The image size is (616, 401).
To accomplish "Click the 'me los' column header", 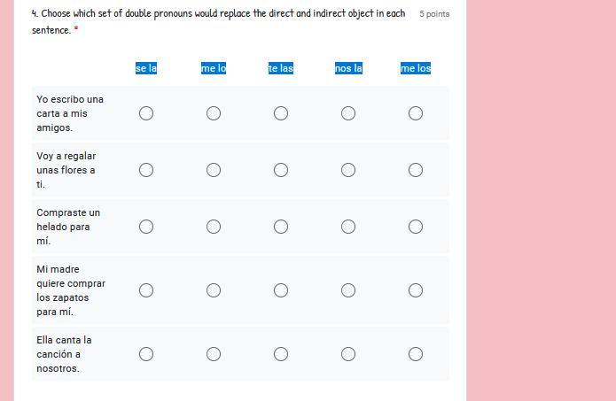I will click(x=416, y=68).
